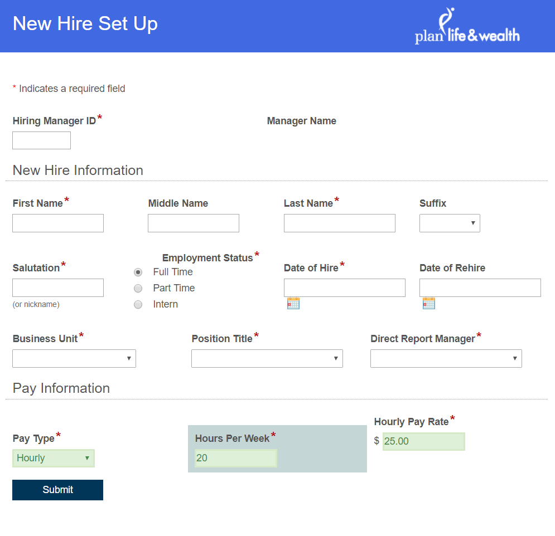Select the Full Time employment status

click(138, 272)
